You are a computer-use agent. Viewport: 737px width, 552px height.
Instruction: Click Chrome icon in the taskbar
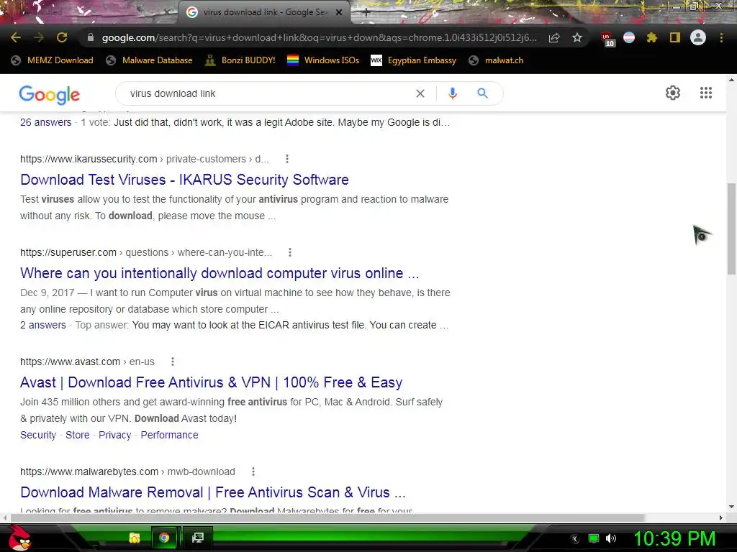pos(164,538)
